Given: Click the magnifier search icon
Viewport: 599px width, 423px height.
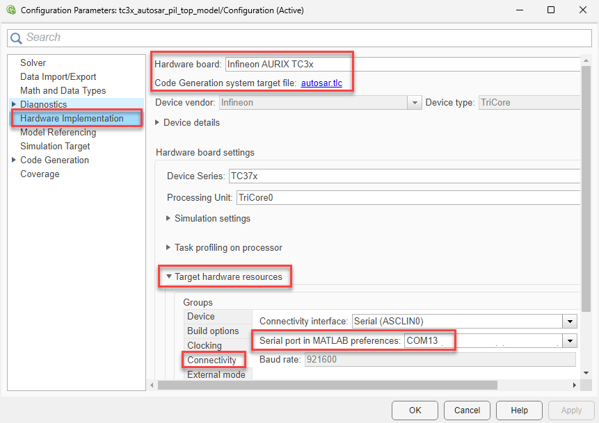Looking at the screenshot, I should [x=15, y=37].
